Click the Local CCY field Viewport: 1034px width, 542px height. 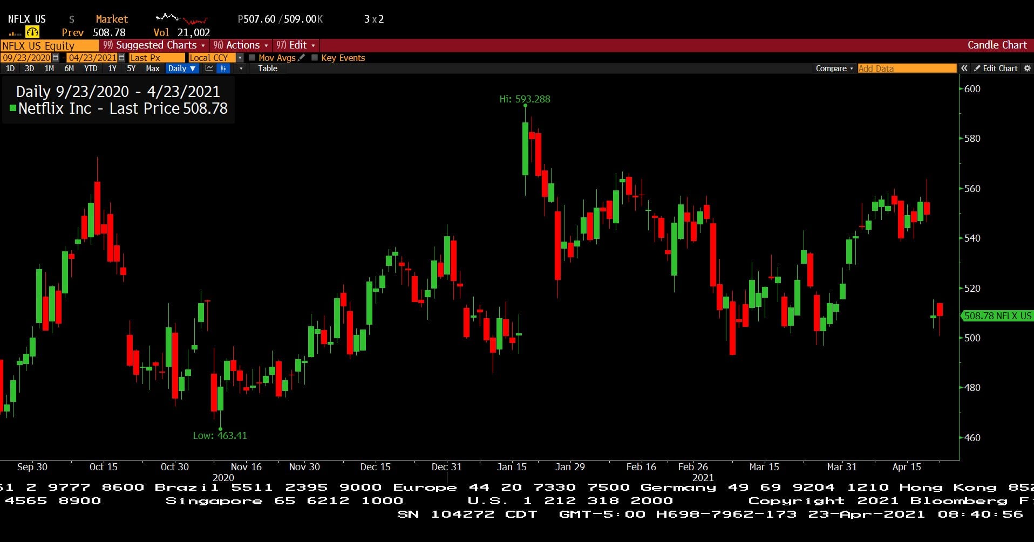[x=213, y=58]
